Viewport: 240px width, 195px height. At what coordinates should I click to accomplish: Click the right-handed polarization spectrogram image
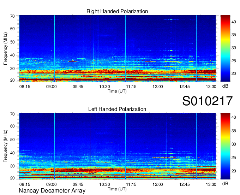117,48
